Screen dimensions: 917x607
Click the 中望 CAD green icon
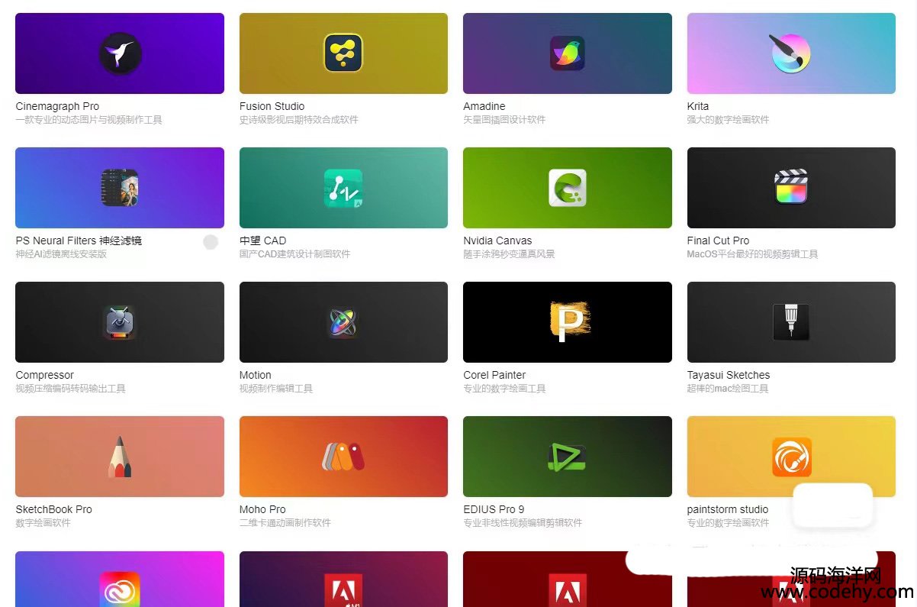(x=343, y=188)
